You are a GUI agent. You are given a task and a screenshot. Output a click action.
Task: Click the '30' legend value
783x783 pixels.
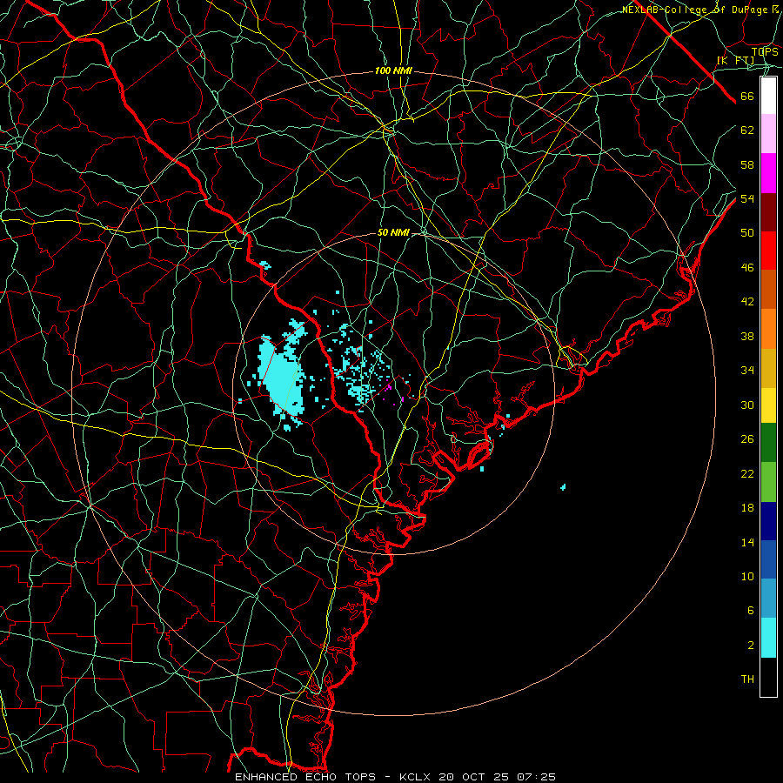747,405
